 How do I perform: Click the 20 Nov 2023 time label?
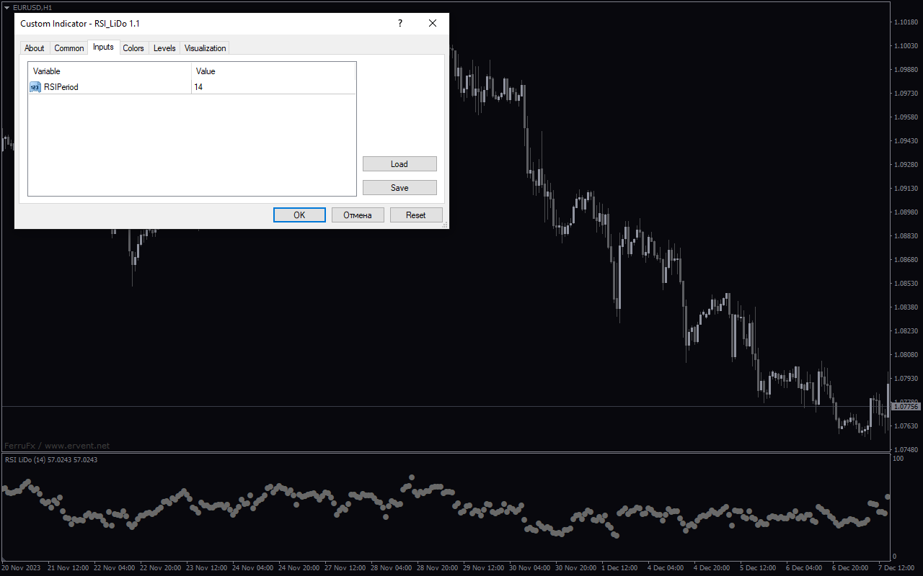pyautogui.click(x=21, y=568)
